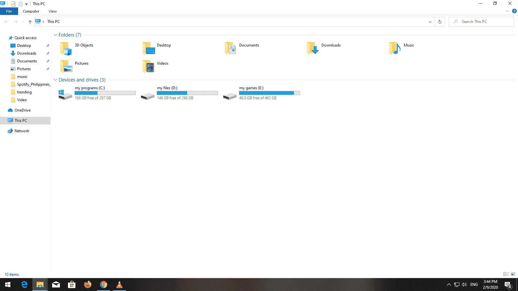Click the Back navigation arrow
Screen dimensions: 518x291
(x=6, y=22)
